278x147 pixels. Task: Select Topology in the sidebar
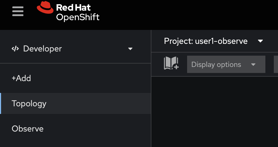[75, 103]
